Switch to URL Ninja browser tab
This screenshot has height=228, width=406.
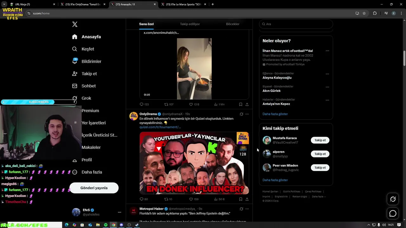pyautogui.click(x=32, y=4)
